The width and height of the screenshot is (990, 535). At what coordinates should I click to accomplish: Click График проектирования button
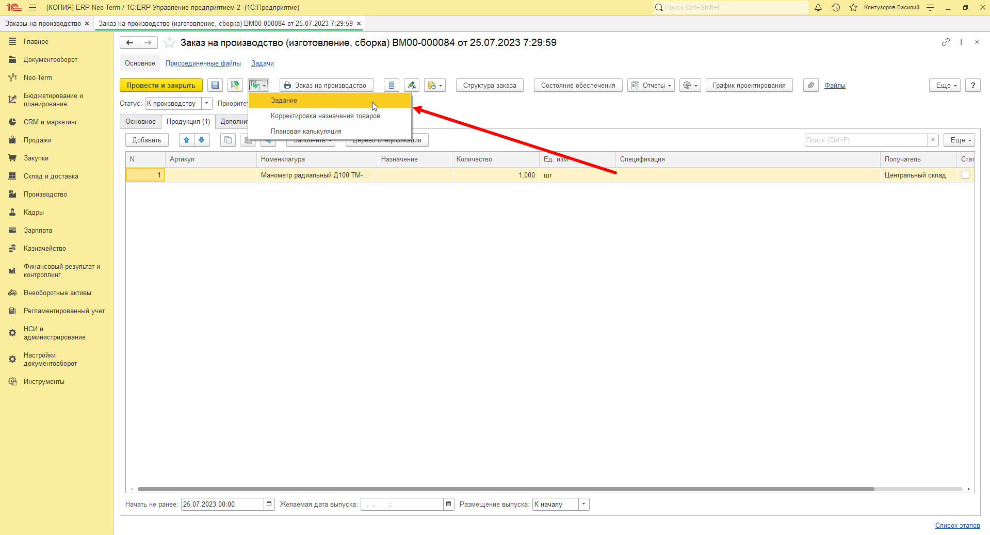749,86
